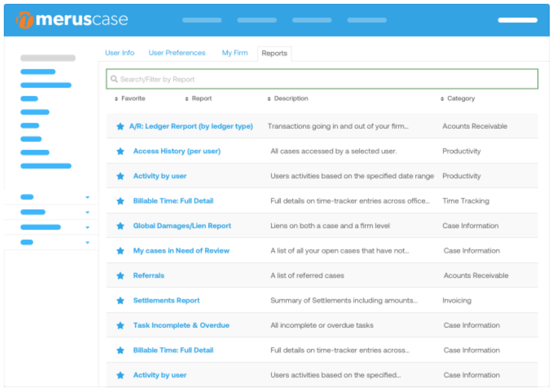This screenshot has width=553, height=390.
Task: Click the Time Tracking category cell
Action: pos(466,201)
